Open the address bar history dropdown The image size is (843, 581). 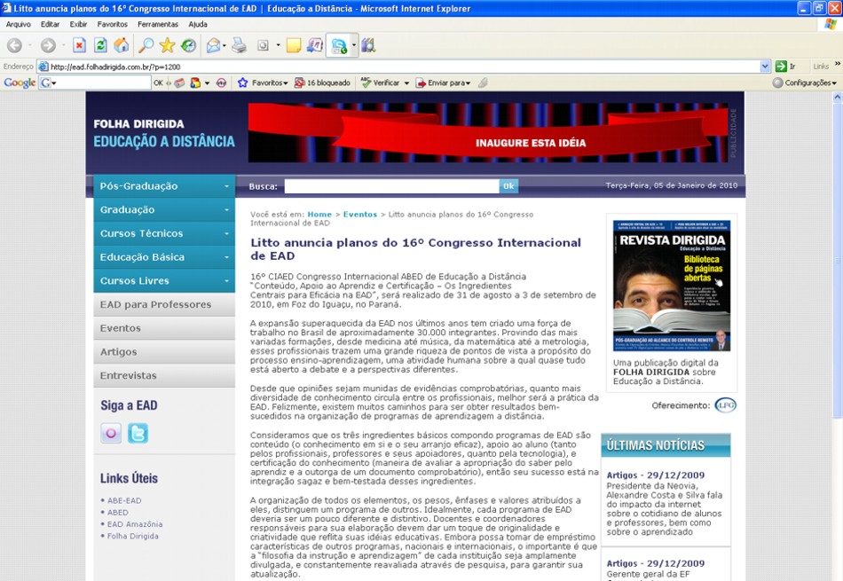[x=766, y=67]
